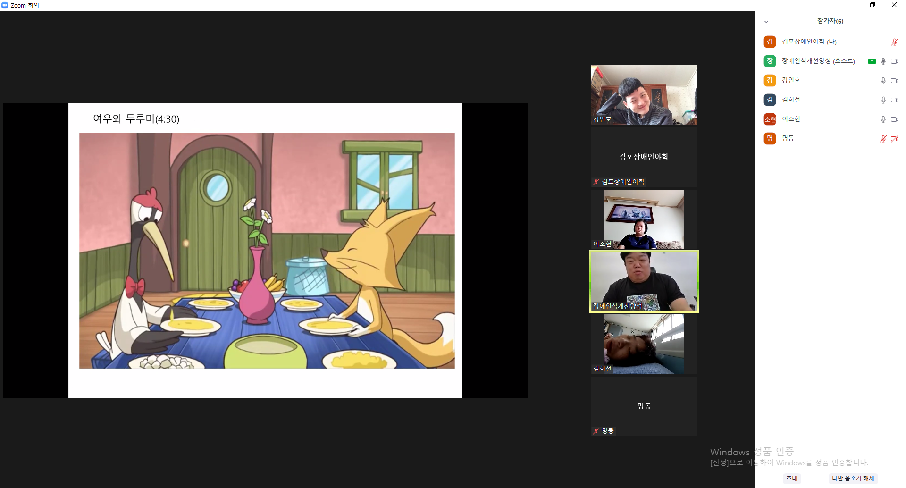Click 장애인식개선양성 host's green screen-share icon

pyautogui.click(x=872, y=61)
